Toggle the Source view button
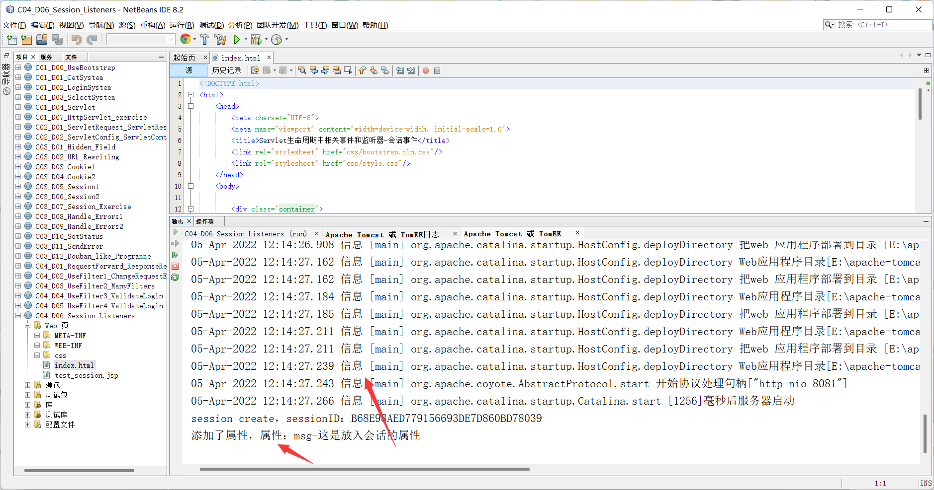This screenshot has width=934, height=490. (189, 70)
